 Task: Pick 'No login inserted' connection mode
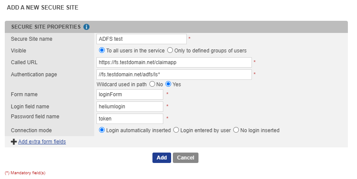click(x=236, y=130)
